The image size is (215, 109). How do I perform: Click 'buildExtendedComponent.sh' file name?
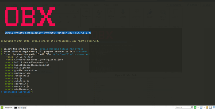coord(31,62)
